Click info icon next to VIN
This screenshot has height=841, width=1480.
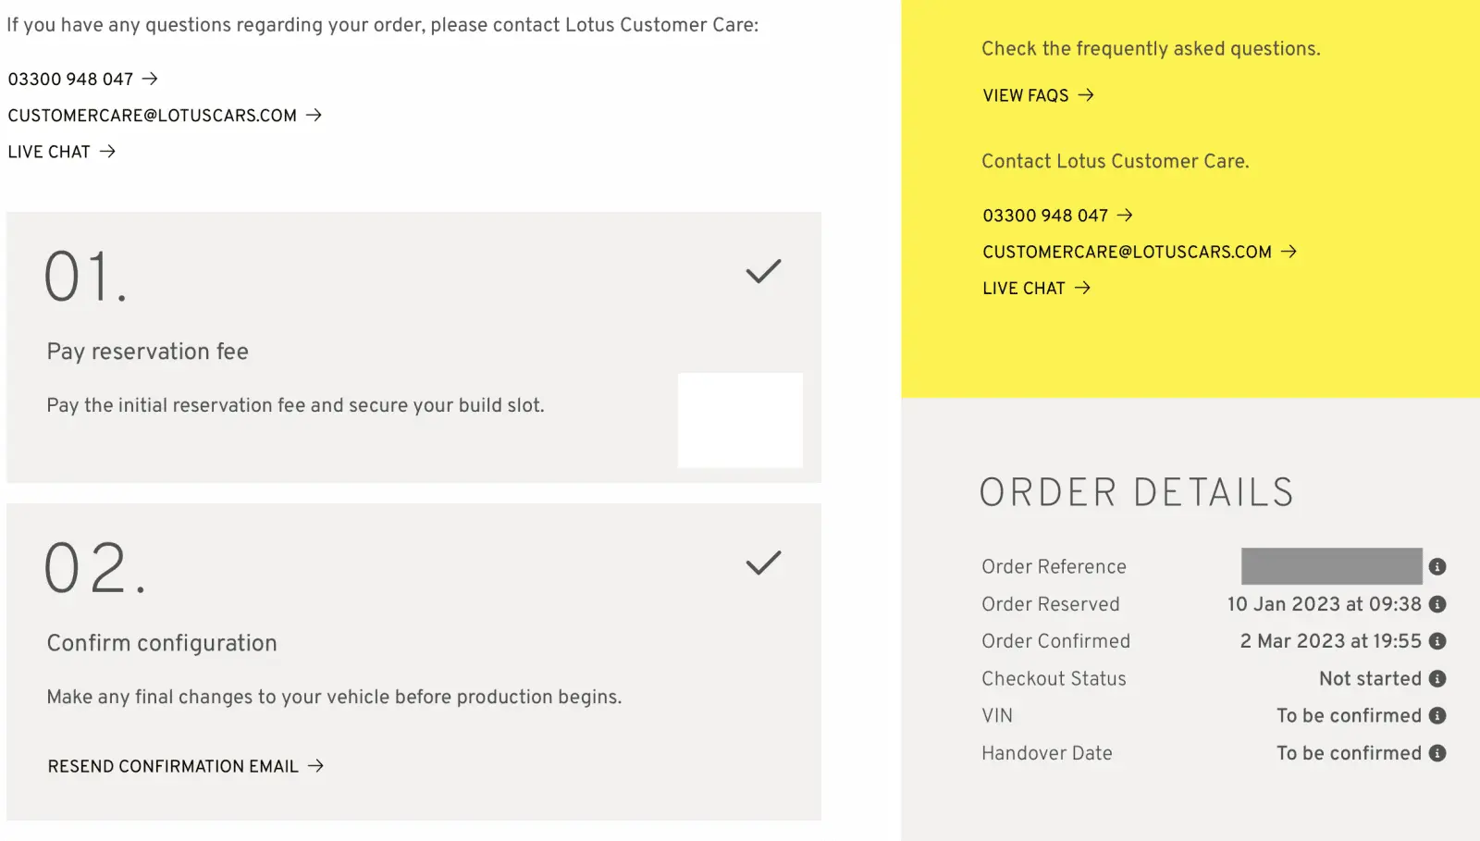1437,715
